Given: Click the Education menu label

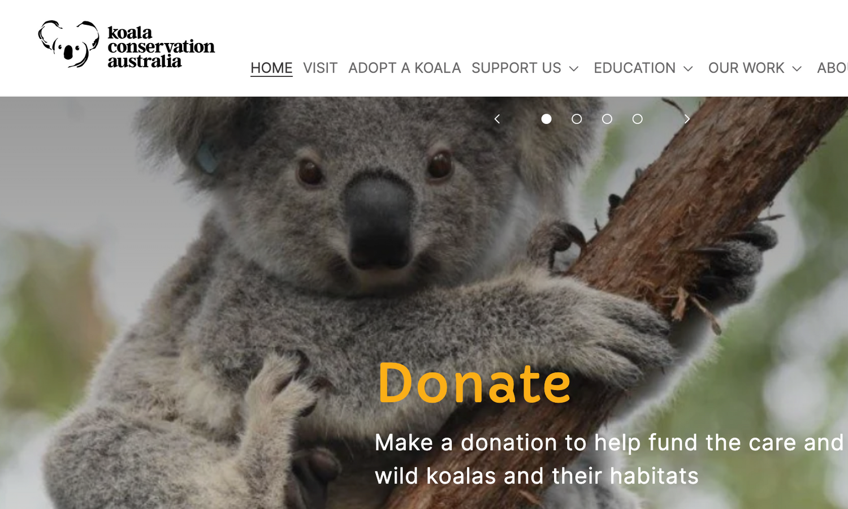Looking at the screenshot, I should pyautogui.click(x=634, y=68).
